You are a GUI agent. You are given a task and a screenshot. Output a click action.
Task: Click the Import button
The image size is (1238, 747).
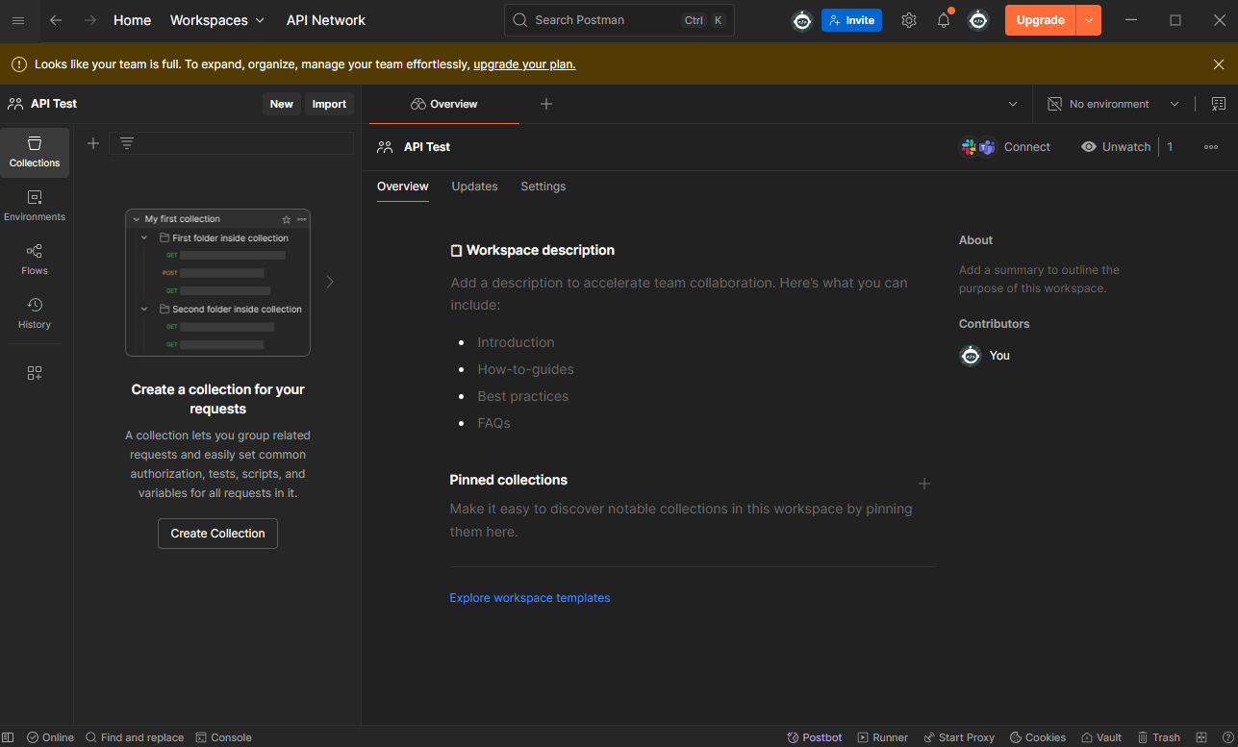point(329,104)
